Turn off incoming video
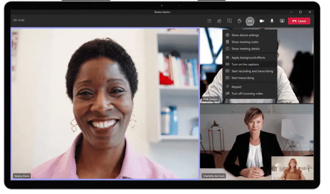 [x=247, y=93]
